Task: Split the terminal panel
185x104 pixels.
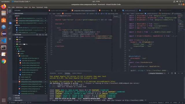Action: [172, 73]
